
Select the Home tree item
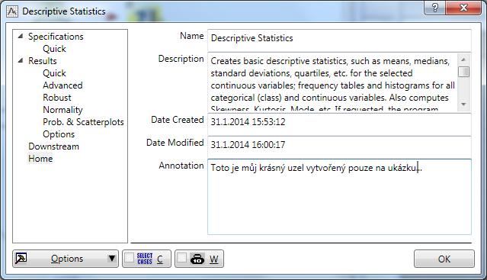point(40,159)
